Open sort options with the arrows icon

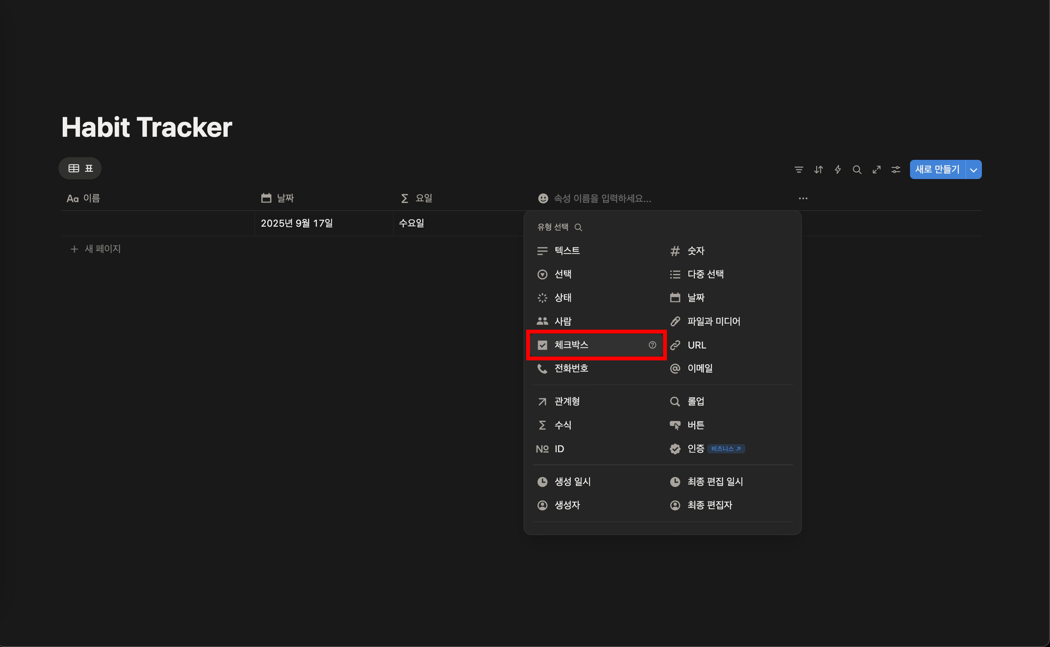(818, 169)
